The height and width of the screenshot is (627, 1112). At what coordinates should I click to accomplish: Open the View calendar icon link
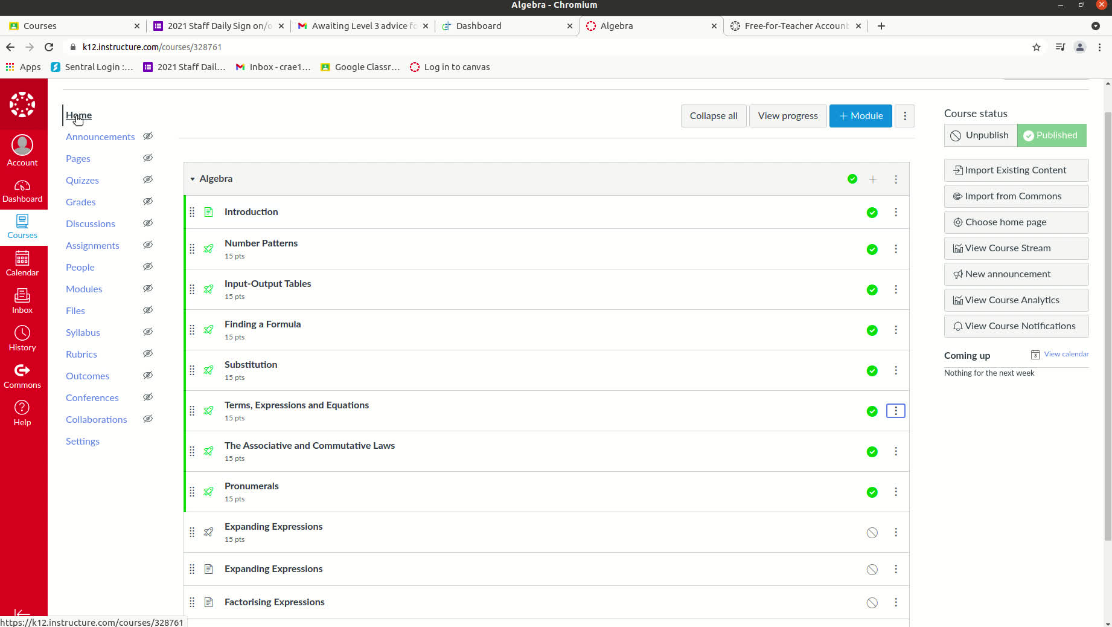click(1035, 355)
